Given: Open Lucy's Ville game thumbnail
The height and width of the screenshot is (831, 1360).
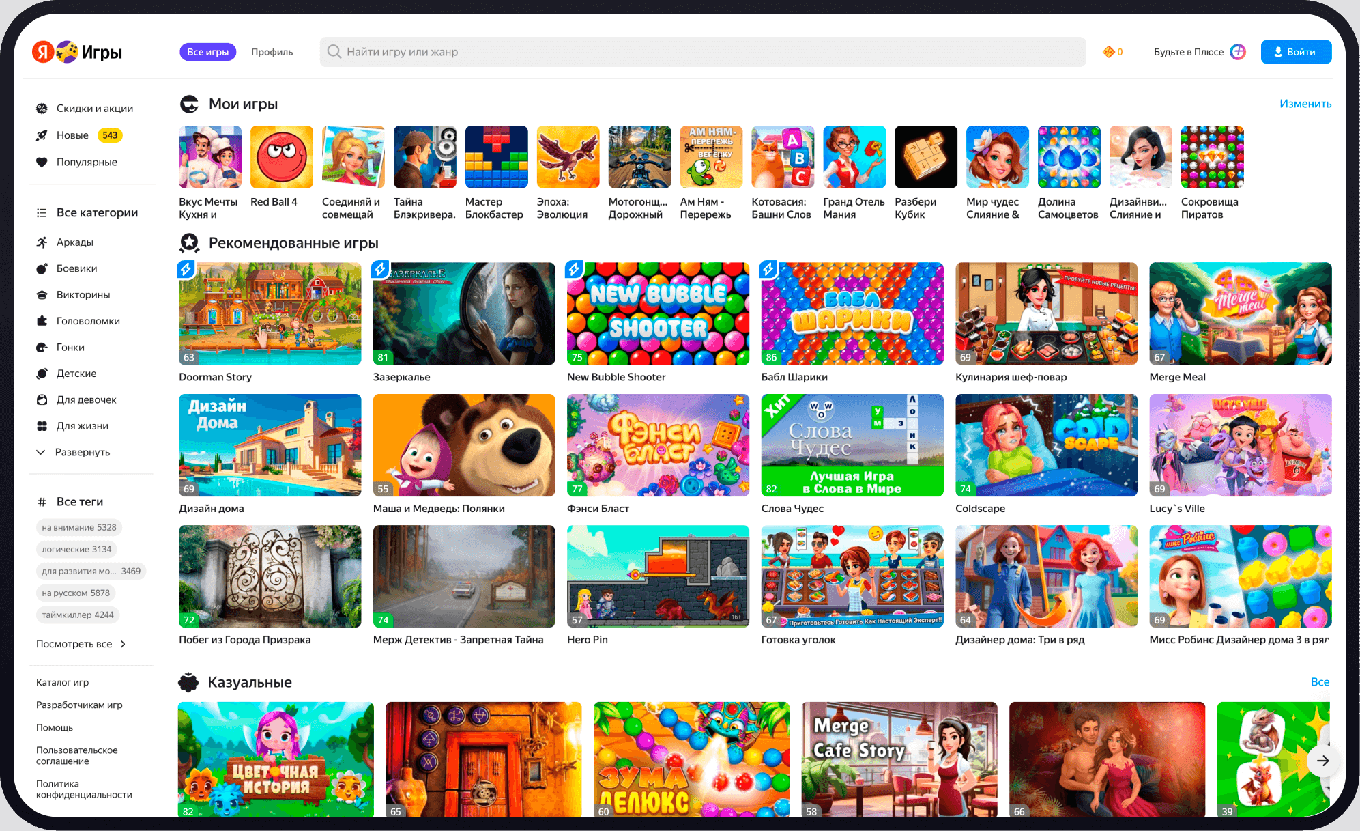Looking at the screenshot, I should click(x=1241, y=445).
